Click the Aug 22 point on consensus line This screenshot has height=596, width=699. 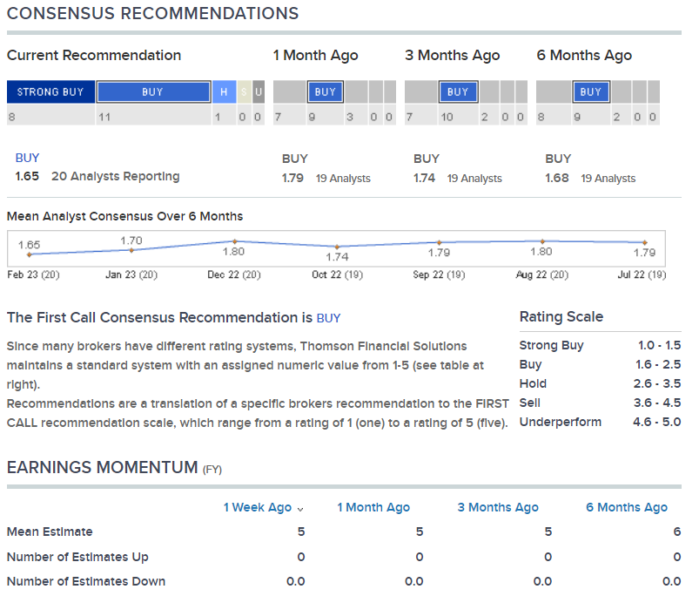pos(541,241)
